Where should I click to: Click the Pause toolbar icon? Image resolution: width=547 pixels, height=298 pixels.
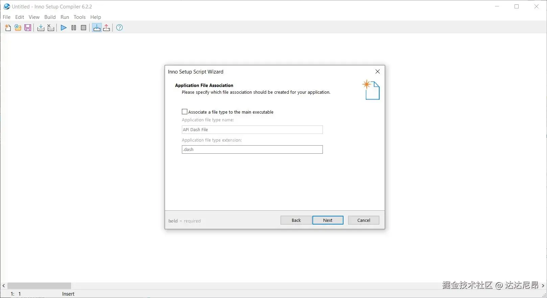74,28
